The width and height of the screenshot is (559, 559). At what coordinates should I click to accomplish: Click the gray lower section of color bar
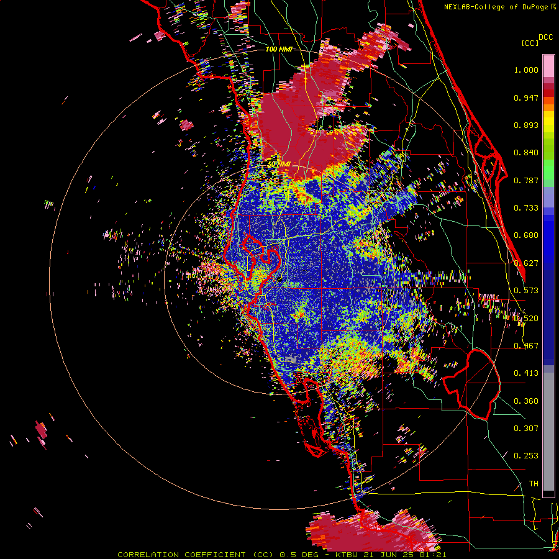click(x=548, y=432)
